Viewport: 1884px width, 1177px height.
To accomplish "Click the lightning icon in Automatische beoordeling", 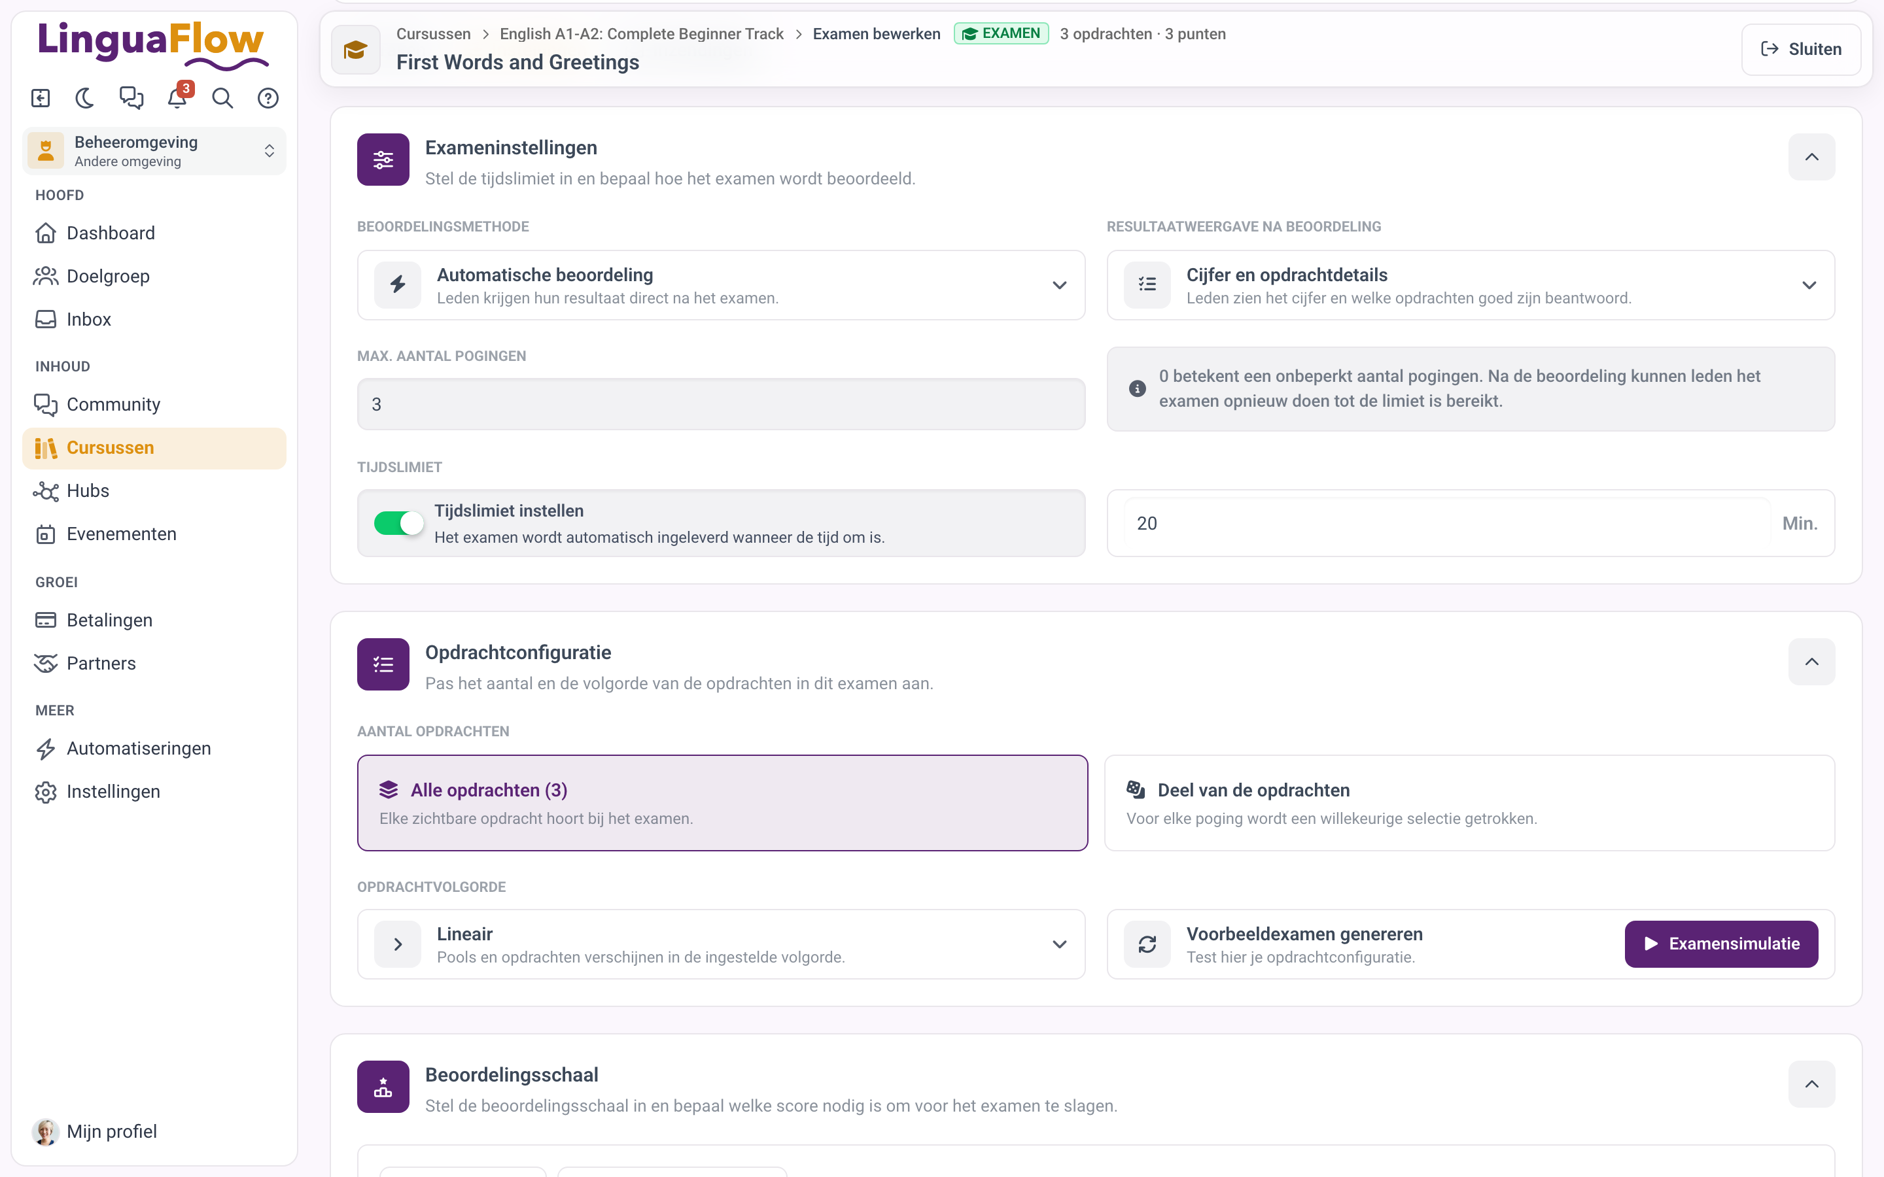I will click(398, 285).
